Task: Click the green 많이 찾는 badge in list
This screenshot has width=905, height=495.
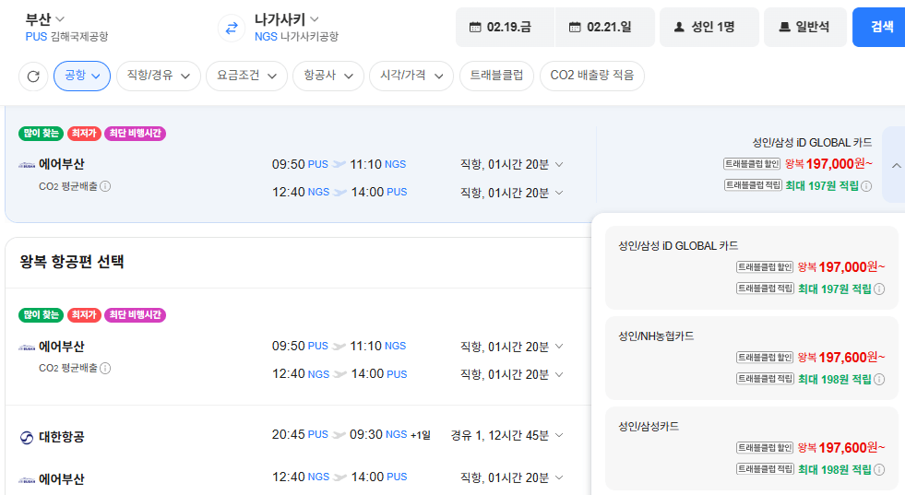Action: click(41, 315)
